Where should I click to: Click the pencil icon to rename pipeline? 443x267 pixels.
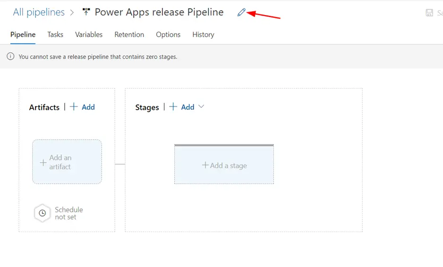[241, 12]
